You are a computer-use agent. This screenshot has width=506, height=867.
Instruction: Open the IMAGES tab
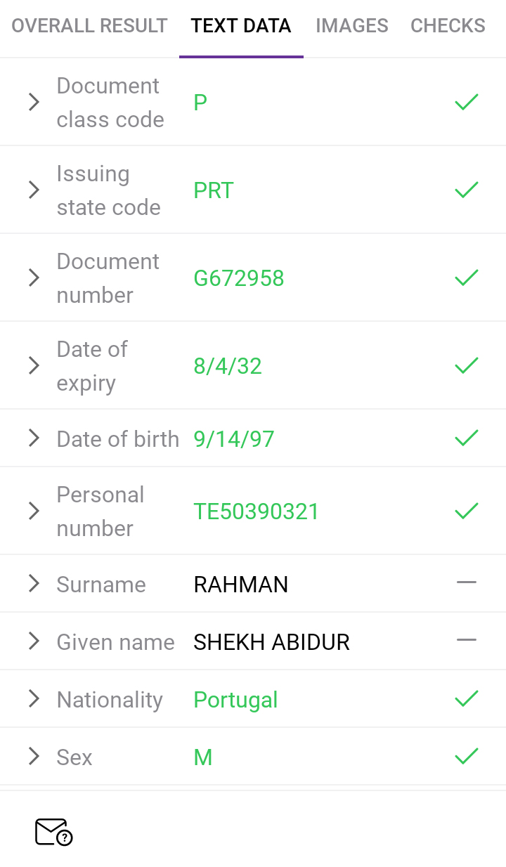click(352, 27)
